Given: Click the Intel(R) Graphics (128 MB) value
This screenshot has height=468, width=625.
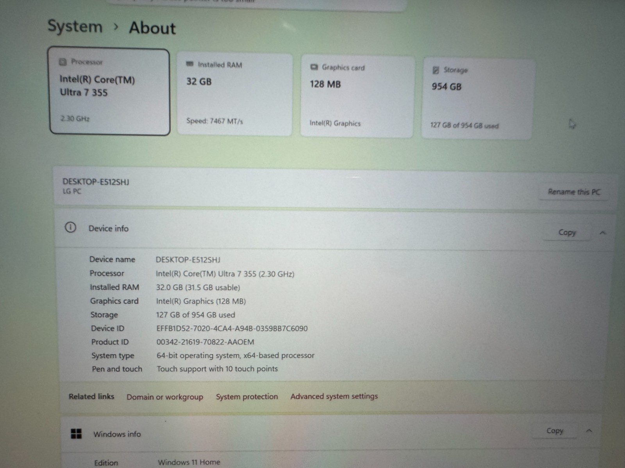Looking at the screenshot, I should pyautogui.click(x=201, y=301).
